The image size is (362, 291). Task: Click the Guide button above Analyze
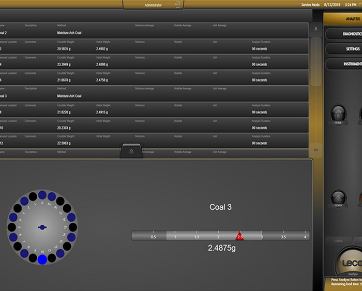[x=338, y=241]
